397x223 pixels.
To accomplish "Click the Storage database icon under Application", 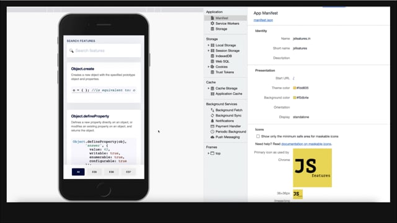I will click(212, 29).
